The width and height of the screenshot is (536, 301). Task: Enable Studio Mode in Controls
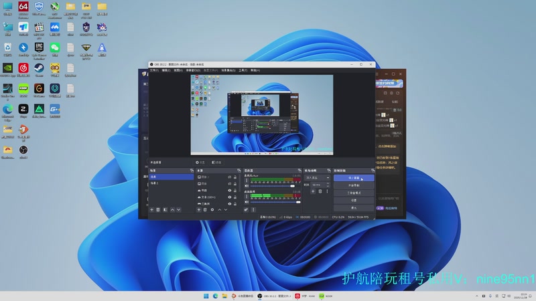(x=354, y=193)
